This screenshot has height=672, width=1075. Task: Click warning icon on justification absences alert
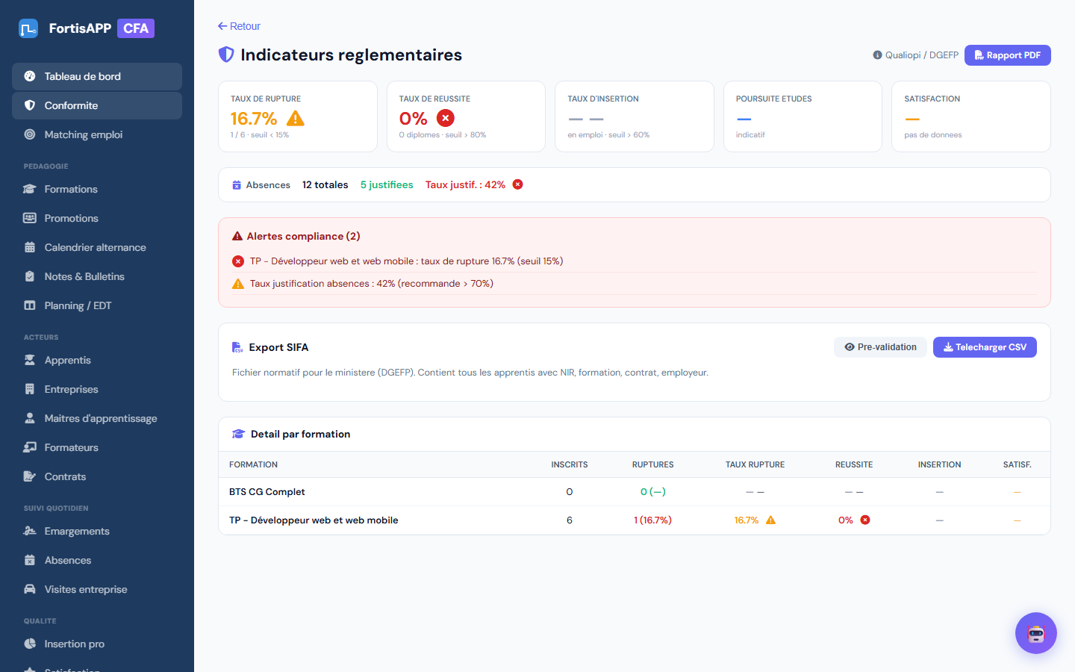pyautogui.click(x=238, y=284)
